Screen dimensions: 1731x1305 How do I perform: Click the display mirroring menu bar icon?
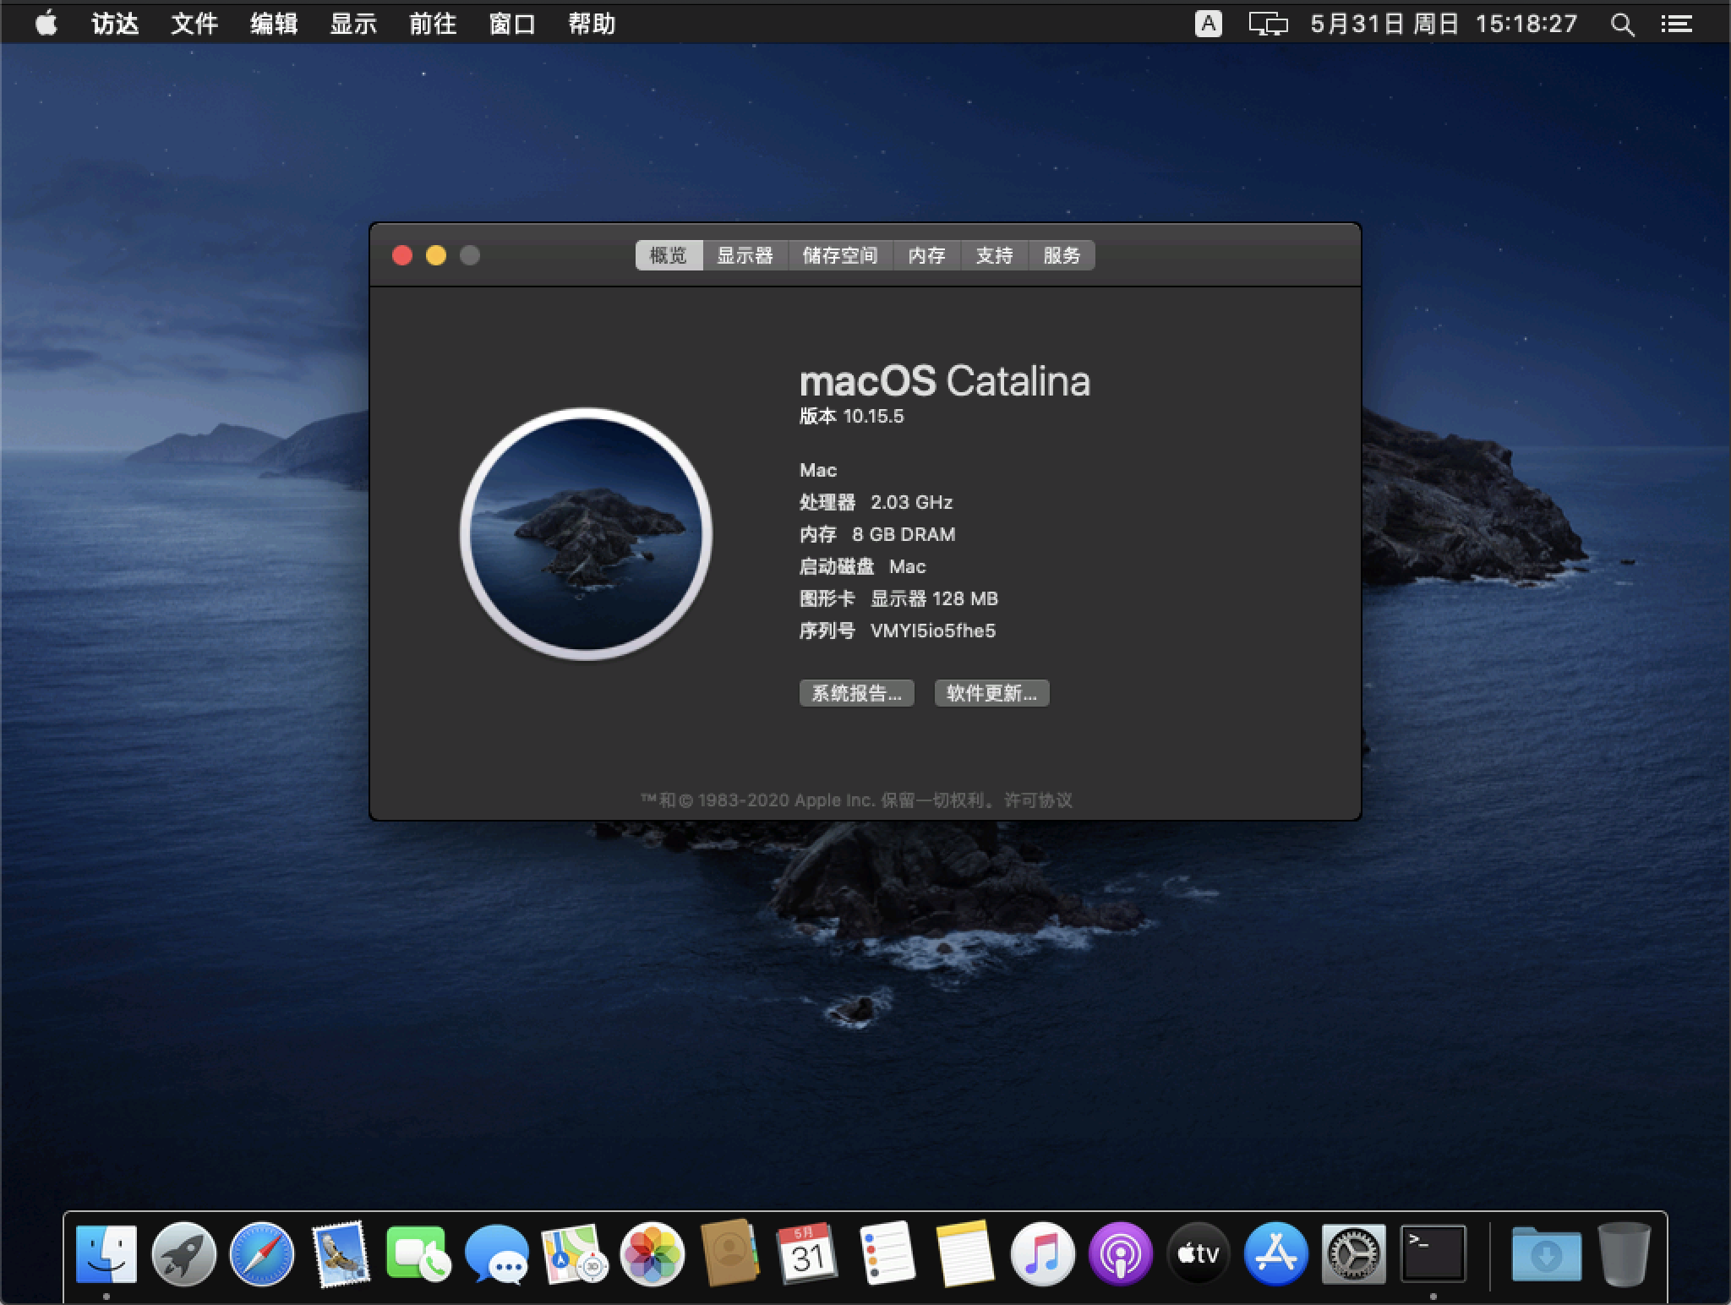pyautogui.click(x=1268, y=24)
